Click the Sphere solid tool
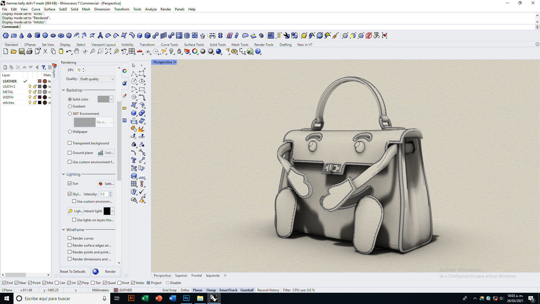540x304 pixels. [45, 35]
